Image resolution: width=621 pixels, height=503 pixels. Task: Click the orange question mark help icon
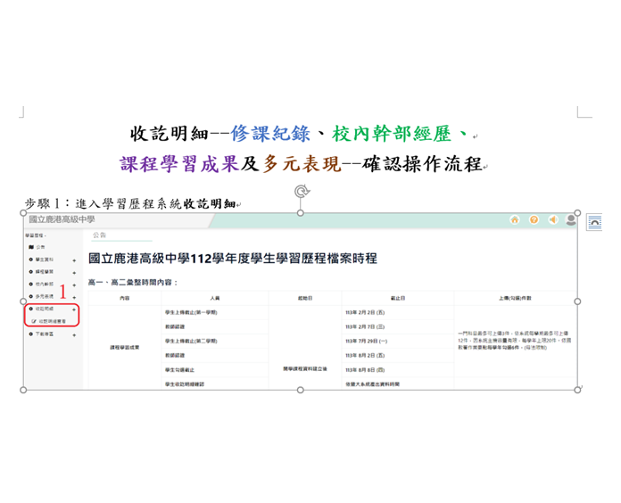click(534, 219)
